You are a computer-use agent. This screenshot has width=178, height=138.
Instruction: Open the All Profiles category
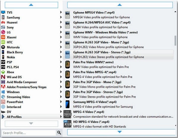pyautogui.click(x=31, y=117)
